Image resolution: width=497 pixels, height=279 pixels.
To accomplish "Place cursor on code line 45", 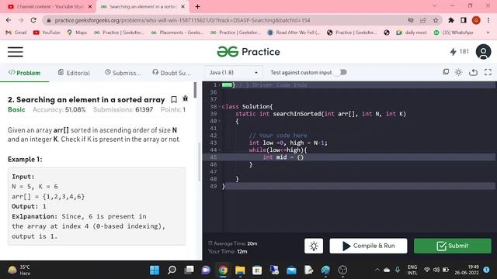I will tap(349, 157).
